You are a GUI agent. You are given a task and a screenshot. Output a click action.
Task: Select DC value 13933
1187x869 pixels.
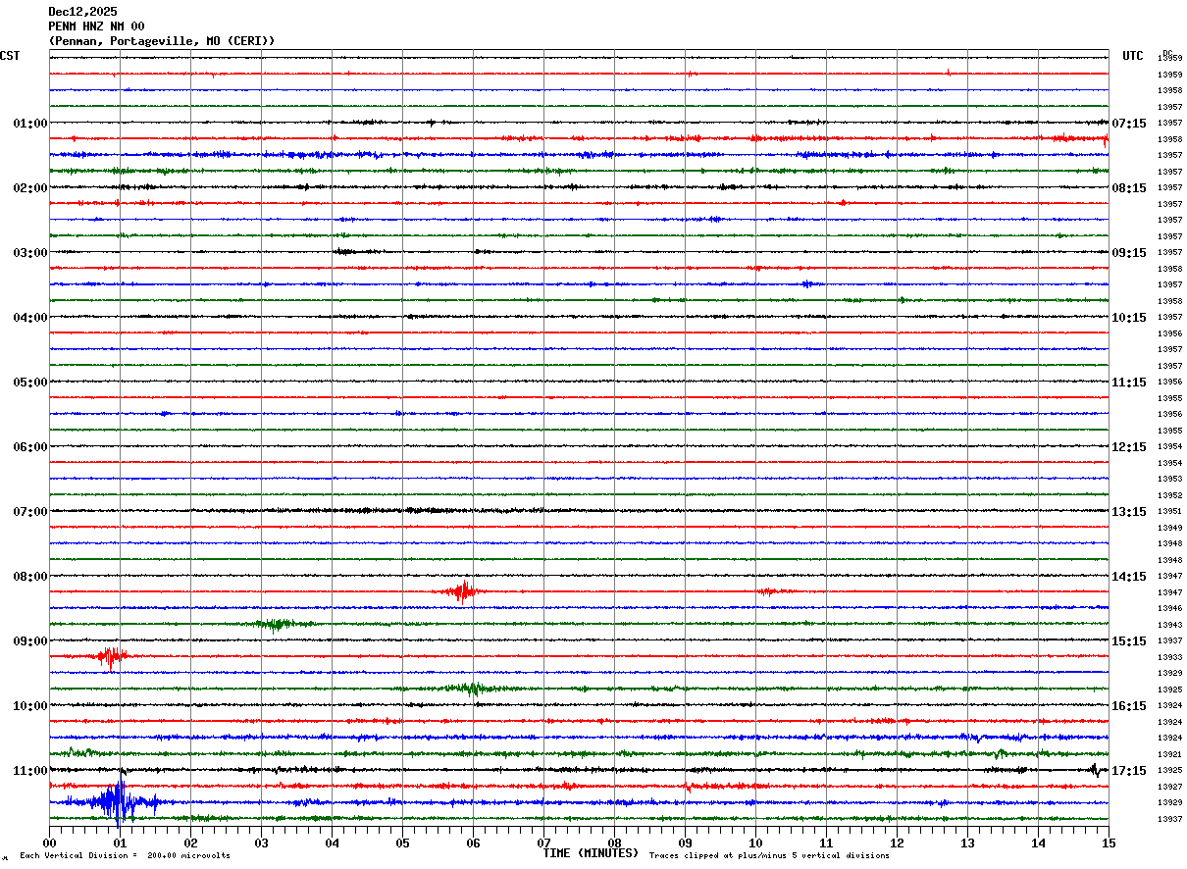click(x=1169, y=657)
